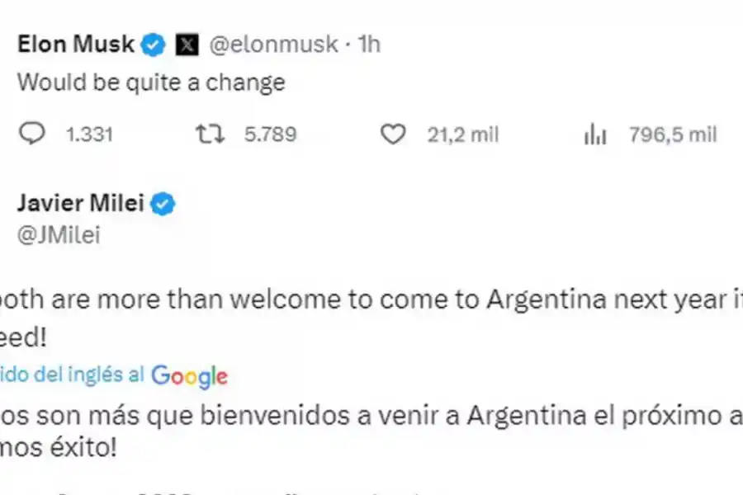The height and width of the screenshot is (495, 743).
Task: Click the 1h timestamp on the tweet
Action: [x=367, y=44]
